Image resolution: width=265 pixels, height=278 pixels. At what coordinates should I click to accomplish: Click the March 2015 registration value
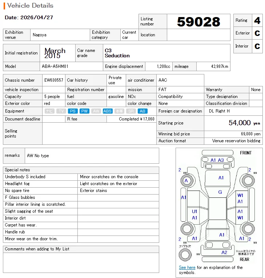click(x=55, y=53)
